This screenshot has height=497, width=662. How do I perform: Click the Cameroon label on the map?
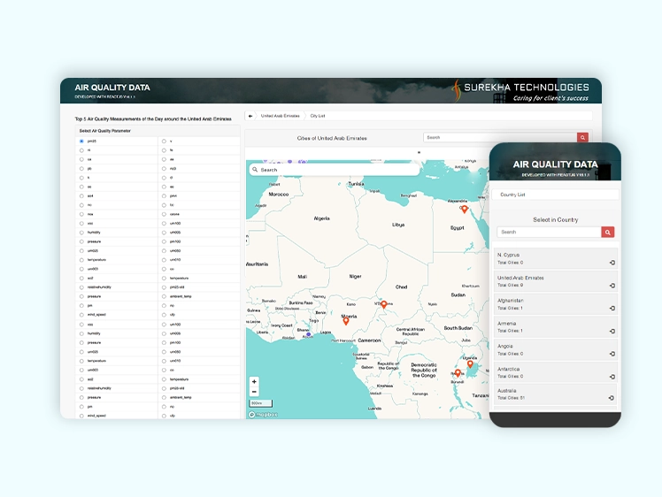(x=369, y=340)
